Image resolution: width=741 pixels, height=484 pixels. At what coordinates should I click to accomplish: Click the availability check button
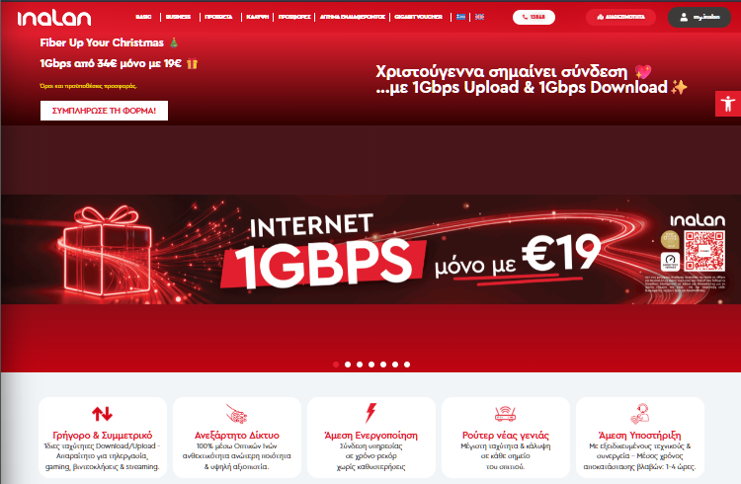click(620, 17)
